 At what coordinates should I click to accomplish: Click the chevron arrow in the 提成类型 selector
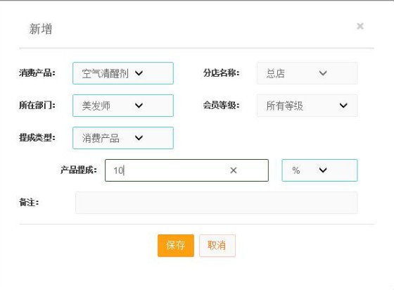[x=139, y=138]
